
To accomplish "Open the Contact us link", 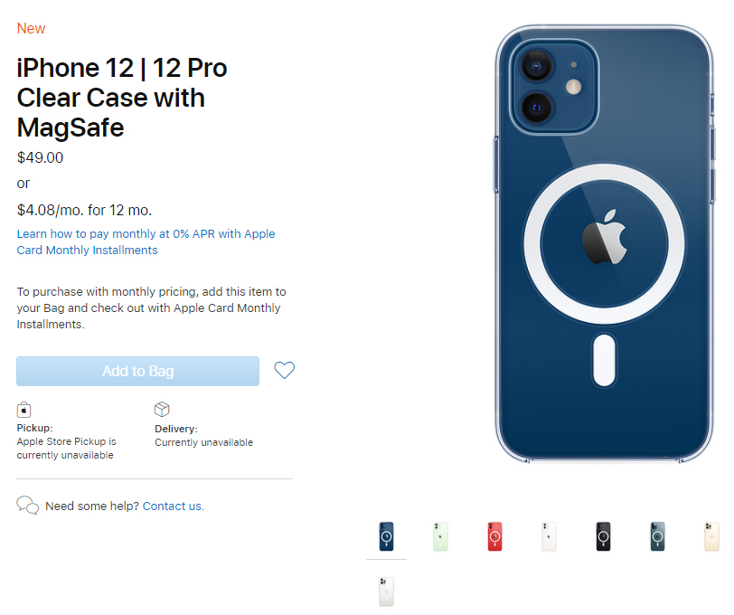I will 174,506.
